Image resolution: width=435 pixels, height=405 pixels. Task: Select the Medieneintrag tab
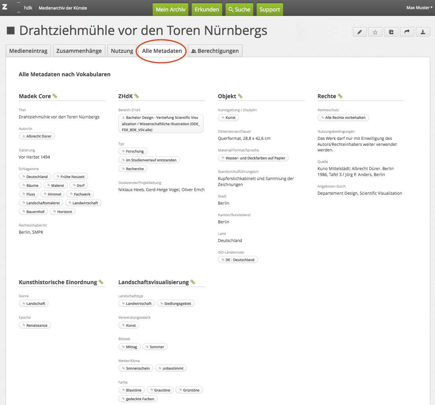pos(28,51)
